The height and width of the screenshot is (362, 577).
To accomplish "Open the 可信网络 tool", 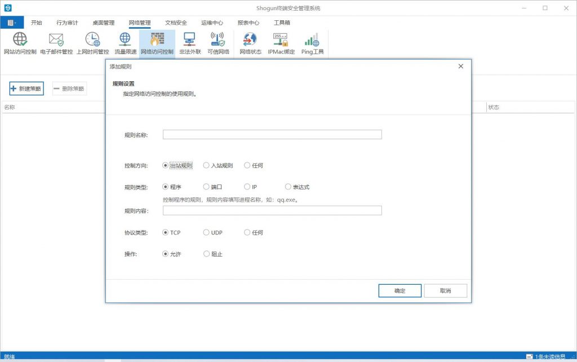I will click(218, 43).
